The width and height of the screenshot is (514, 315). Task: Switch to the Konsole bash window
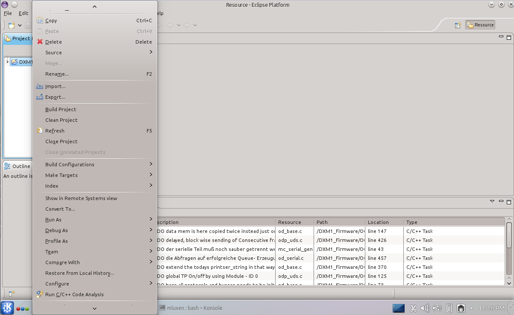(191, 308)
